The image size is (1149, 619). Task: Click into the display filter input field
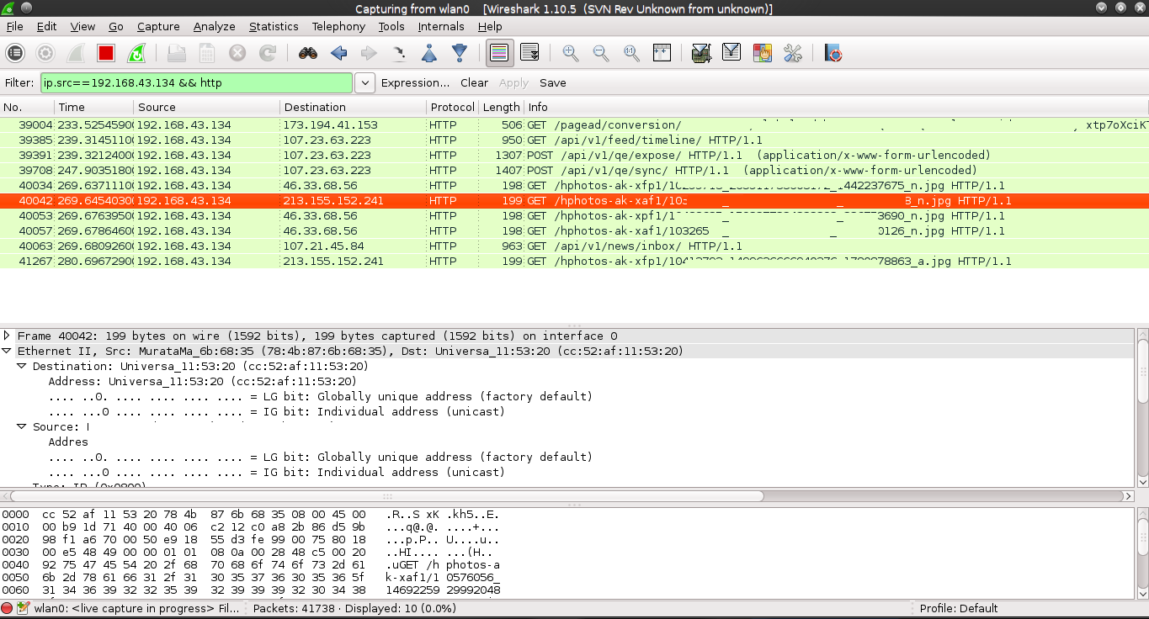pyautogui.click(x=197, y=83)
